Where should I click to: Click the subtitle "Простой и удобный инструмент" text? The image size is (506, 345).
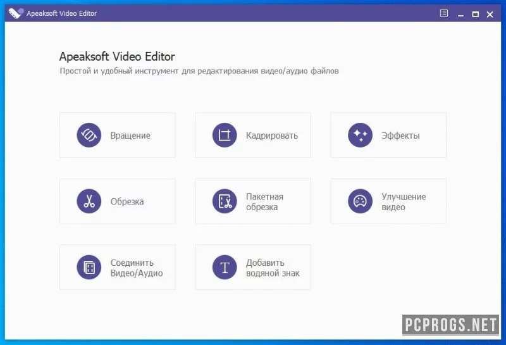click(x=119, y=71)
